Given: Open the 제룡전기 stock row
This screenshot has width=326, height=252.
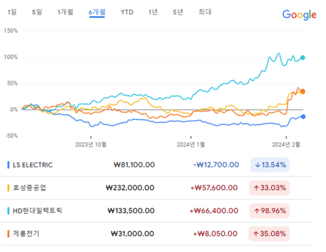Looking at the screenshot, I should (156, 234).
